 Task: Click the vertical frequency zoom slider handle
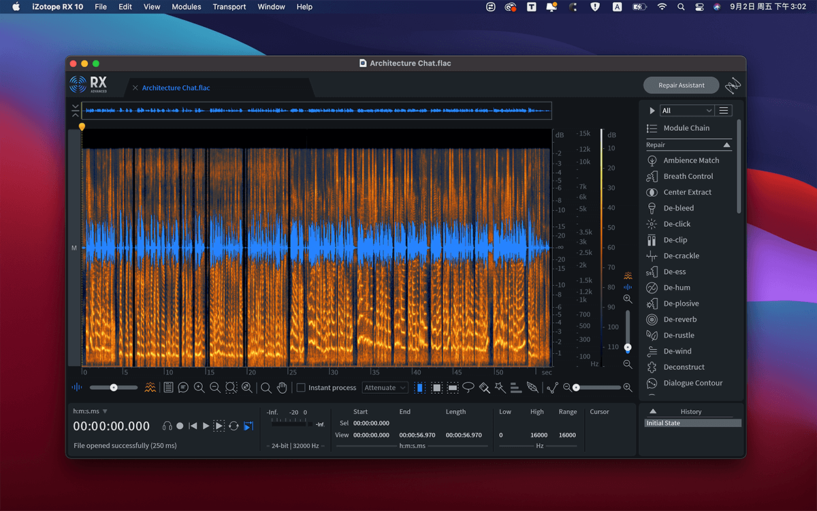[x=628, y=347]
